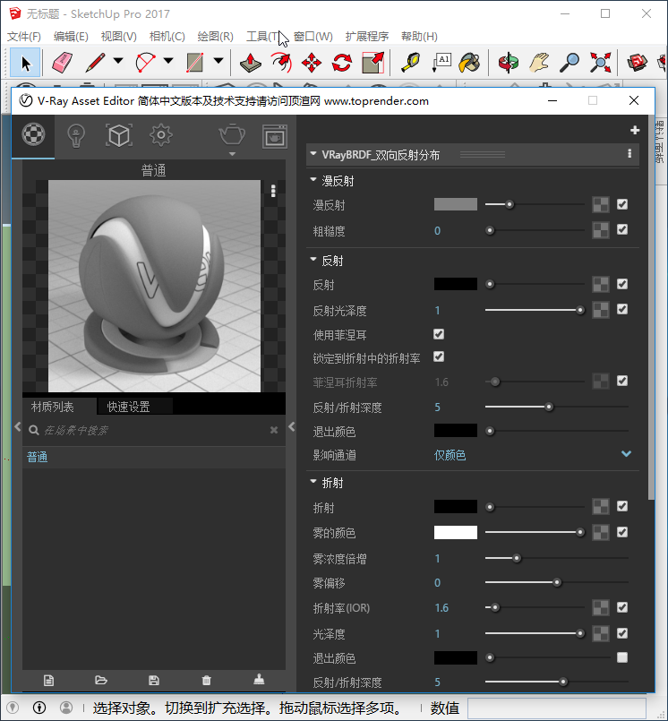668x721 pixels.
Task: Open the 视图(V) menu
Action: pos(118,37)
